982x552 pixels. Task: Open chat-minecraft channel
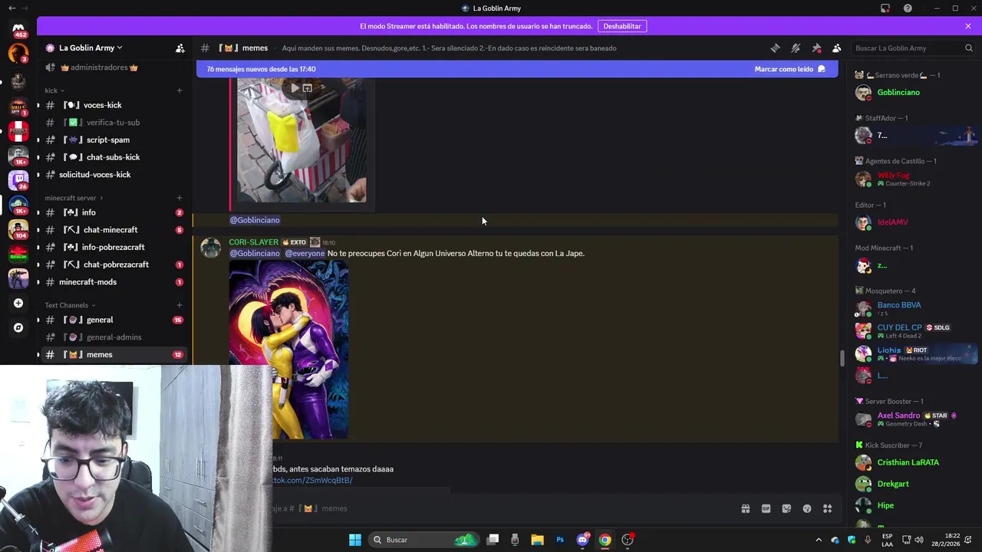coord(114,230)
